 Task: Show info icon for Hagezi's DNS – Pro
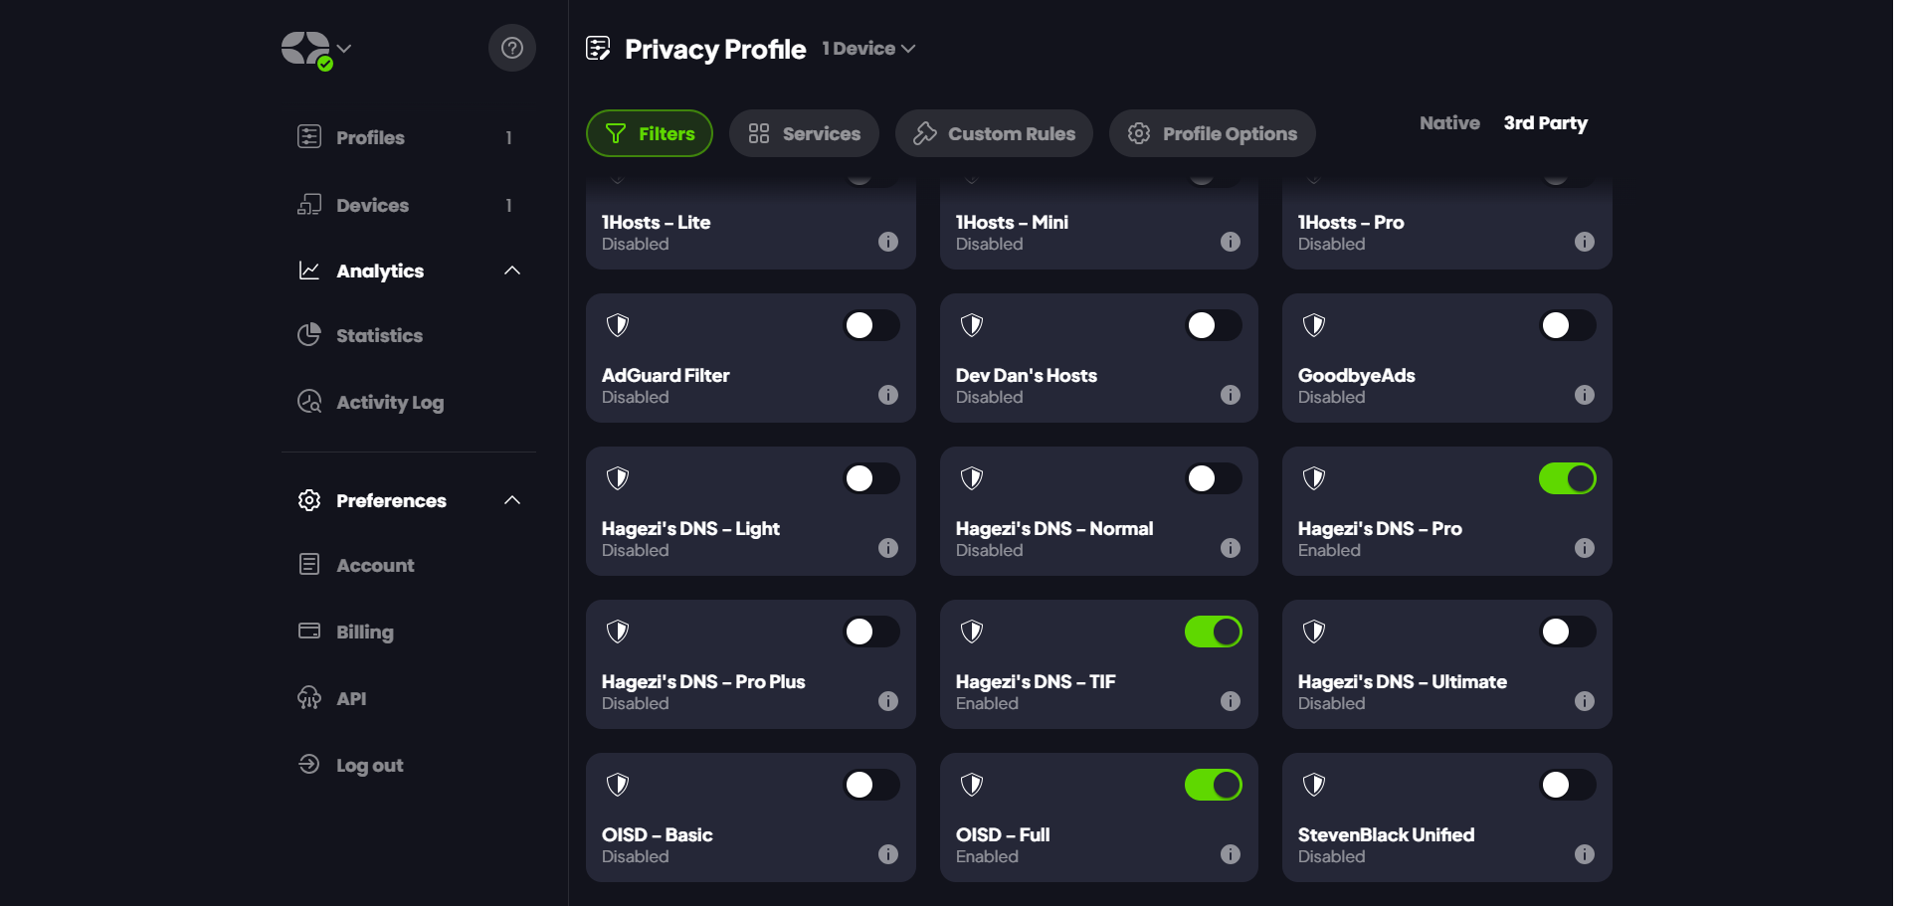pyautogui.click(x=1585, y=548)
